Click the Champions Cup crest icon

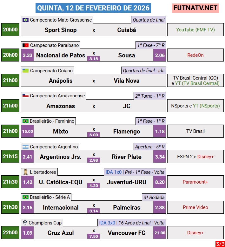click(25, 223)
